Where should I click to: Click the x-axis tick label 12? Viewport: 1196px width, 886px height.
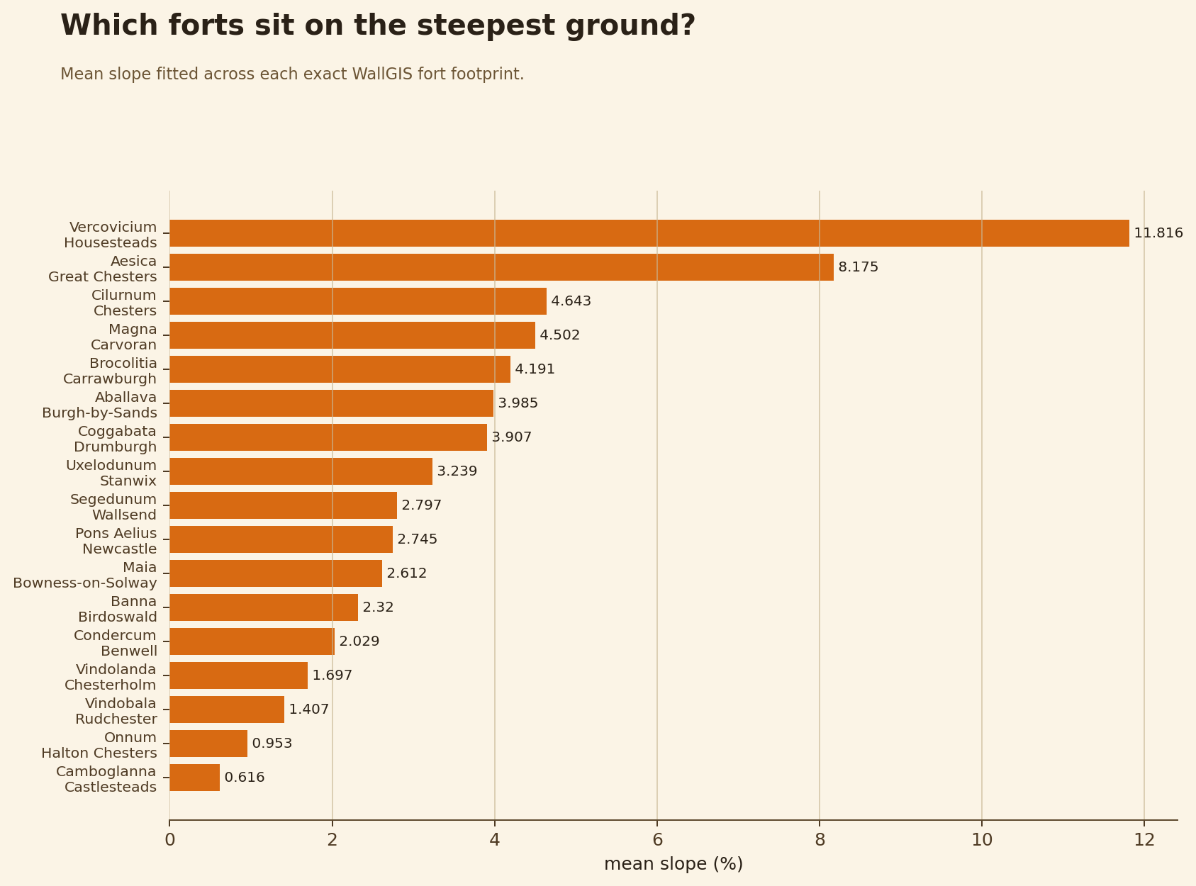pos(1144,841)
